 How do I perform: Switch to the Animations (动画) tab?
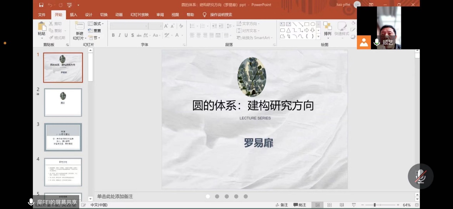pyautogui.click(x=119, y=15)
